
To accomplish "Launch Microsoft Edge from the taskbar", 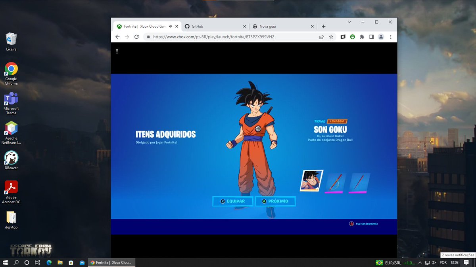I will 49,262.
